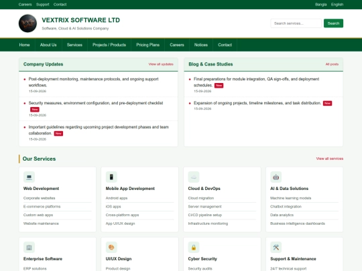Click Machine learning models list item

[x=291, y=198]
